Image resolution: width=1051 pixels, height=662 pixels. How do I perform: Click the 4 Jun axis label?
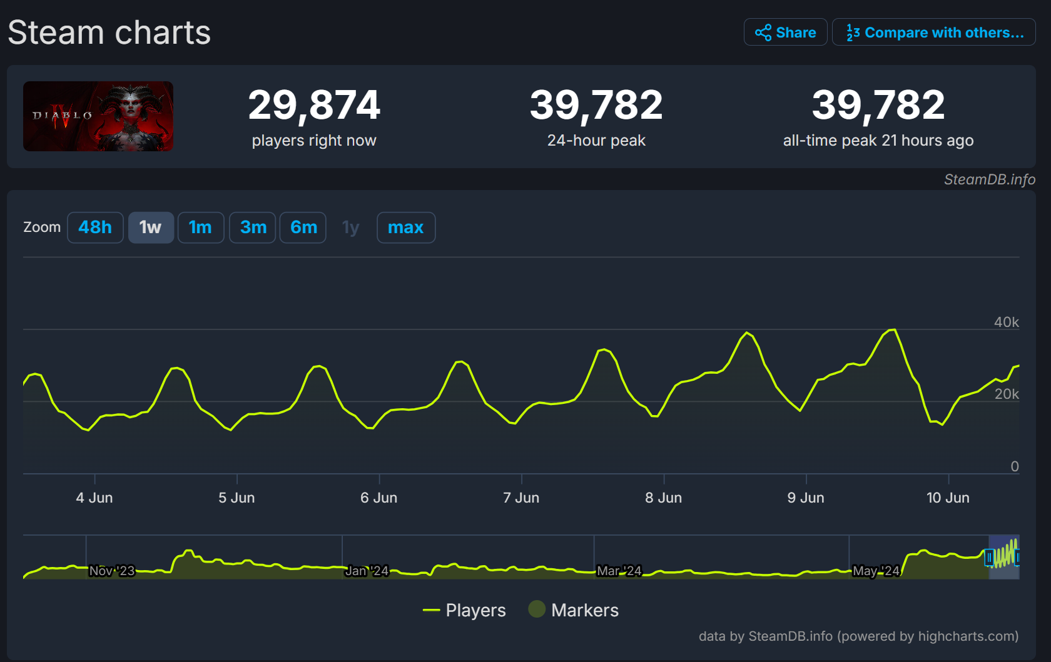coord(94,498)
